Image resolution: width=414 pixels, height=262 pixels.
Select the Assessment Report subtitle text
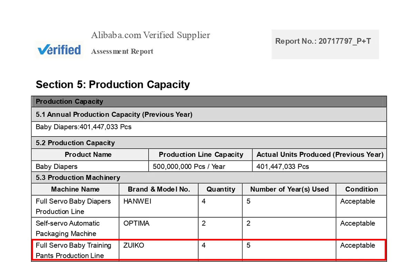pos(122,51)
